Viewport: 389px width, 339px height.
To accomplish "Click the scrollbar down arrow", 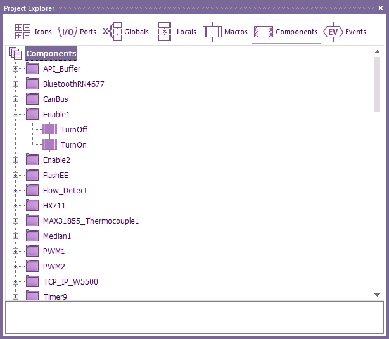I will [x=378, y=295].
